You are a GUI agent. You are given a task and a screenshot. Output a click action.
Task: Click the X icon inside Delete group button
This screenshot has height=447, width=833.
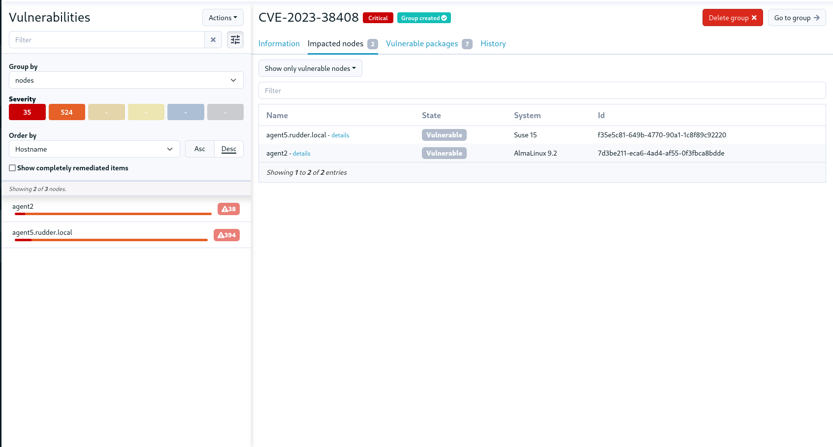click(754, 17)
